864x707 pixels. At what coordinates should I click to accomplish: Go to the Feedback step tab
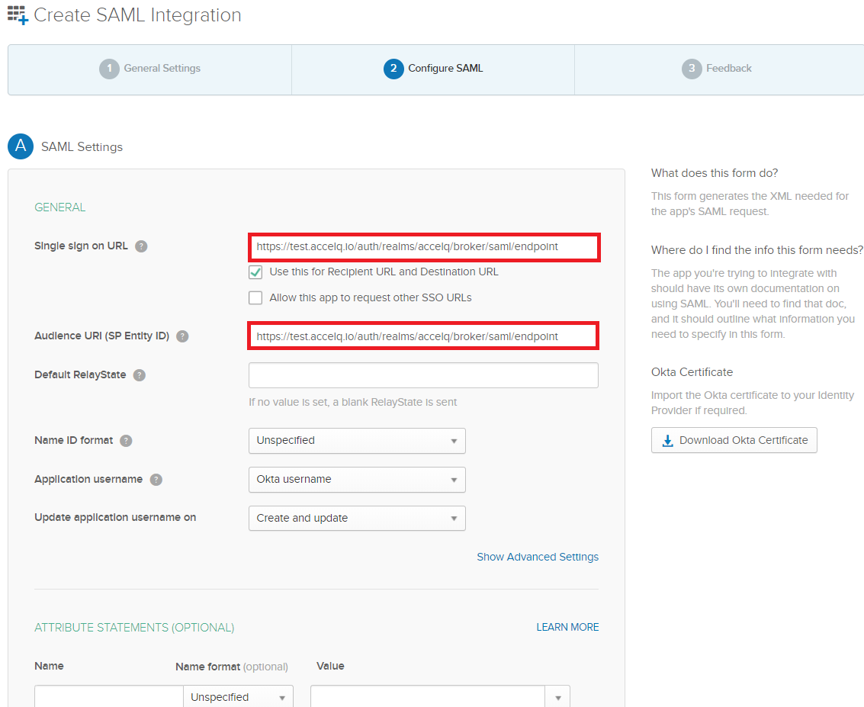click(719, 69)
